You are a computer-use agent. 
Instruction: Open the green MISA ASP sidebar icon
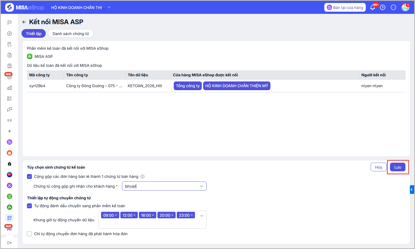pos(10,207)
